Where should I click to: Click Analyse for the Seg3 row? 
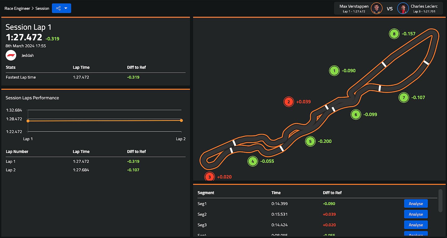416,225
